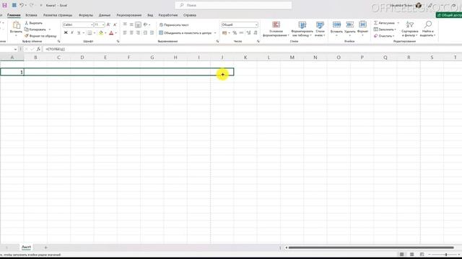This screenshot has height=259, width=462.
Task: Open the Paste (Вставить) clipboard button
Action: (x=16, y=29)
